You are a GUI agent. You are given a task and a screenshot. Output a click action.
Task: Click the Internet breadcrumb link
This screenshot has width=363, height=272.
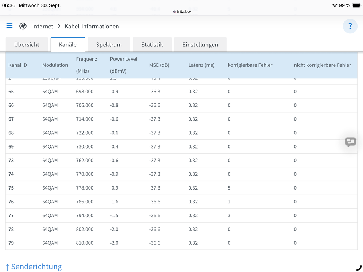(x=43, y=27)
